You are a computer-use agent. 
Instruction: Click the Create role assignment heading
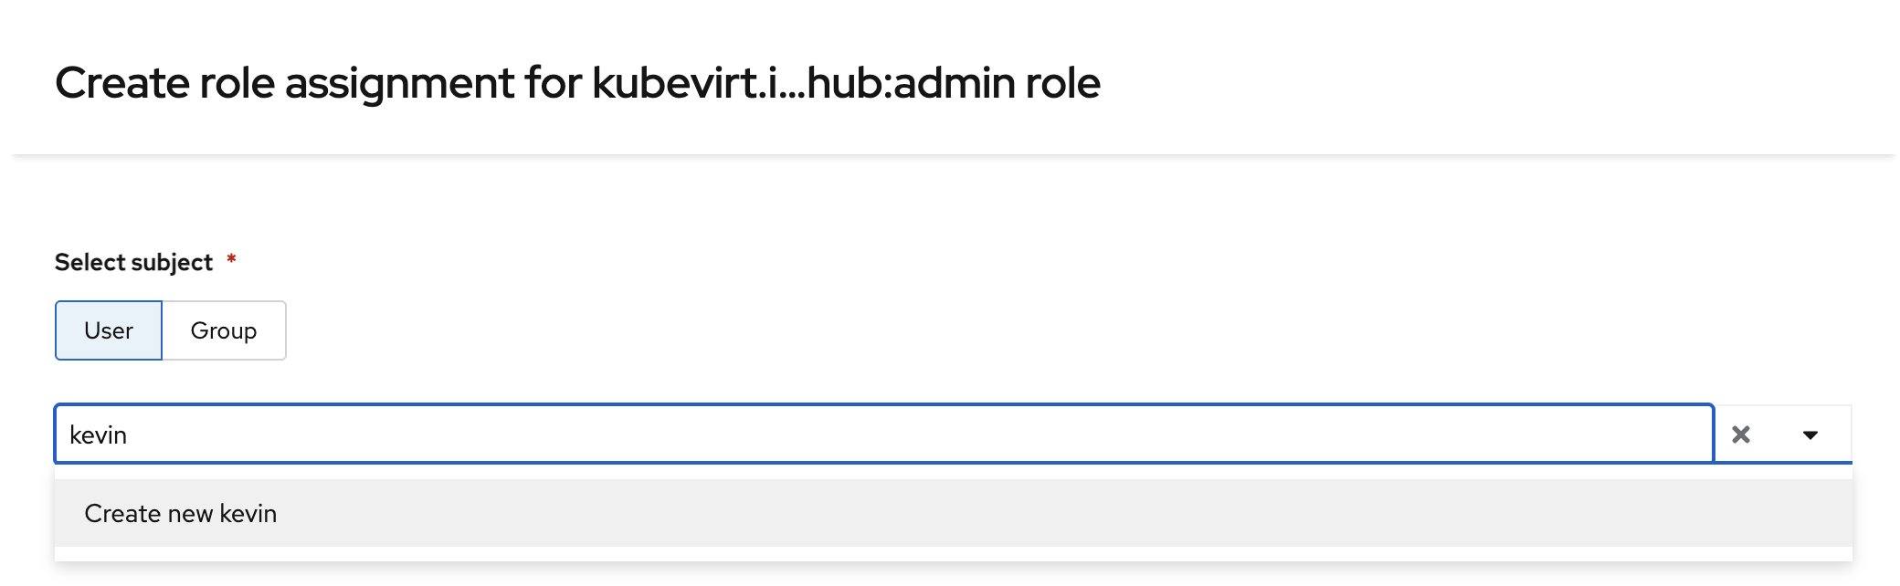coord(577,83)
